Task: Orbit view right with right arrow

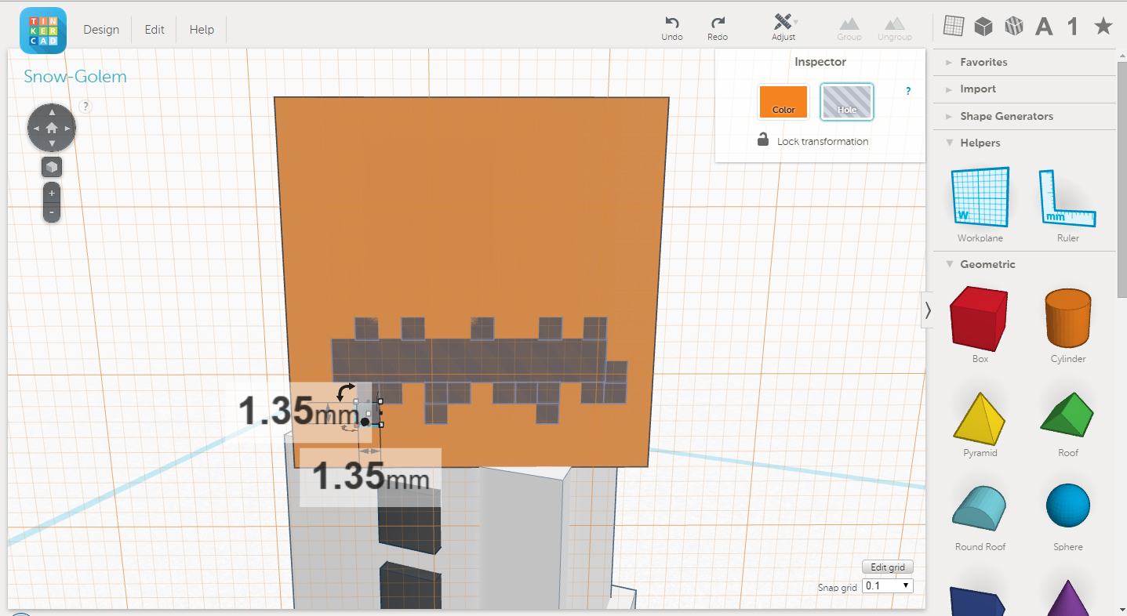Action: [x=68, y=128]
